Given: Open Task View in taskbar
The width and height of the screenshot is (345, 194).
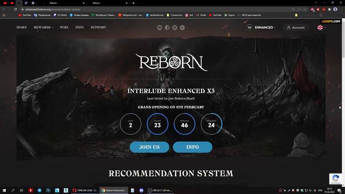Looking at the screenshot, I should coord(22,190).
